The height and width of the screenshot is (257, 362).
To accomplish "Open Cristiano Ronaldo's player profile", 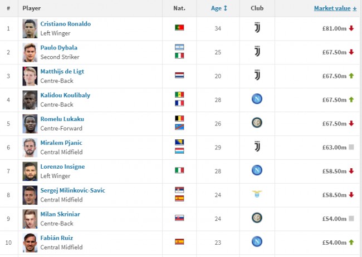I will pos(65,24).
